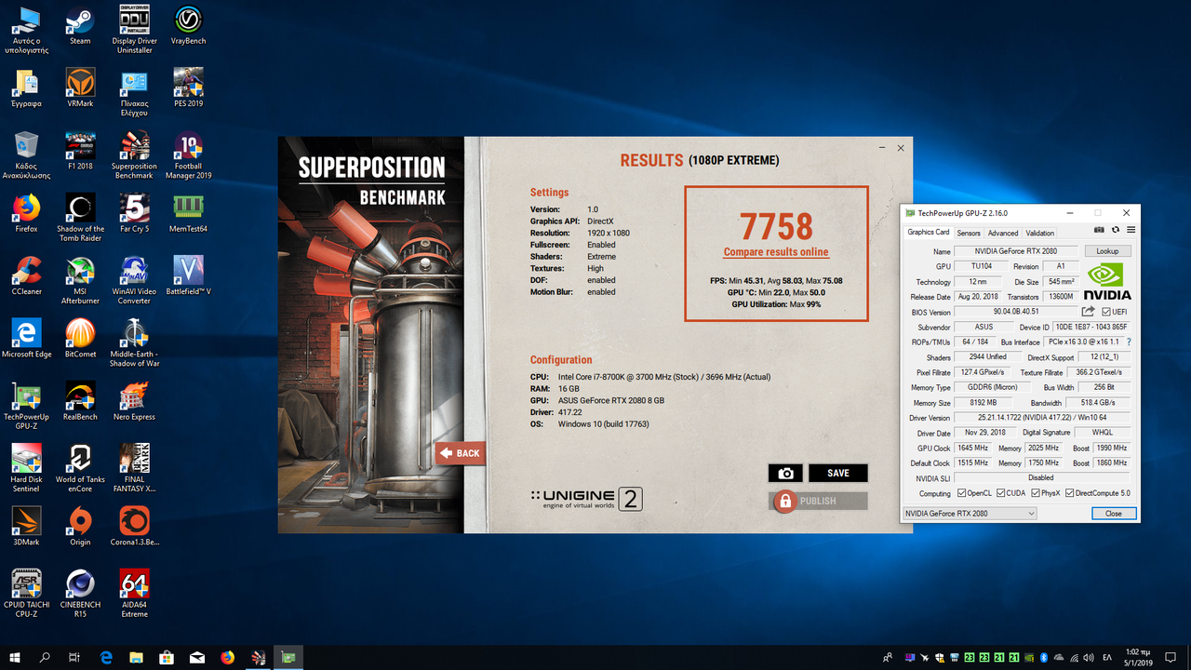Screen dimensions: 1191x670
Task: Open Shadow of the Tomb Raider shortcut
Action: (x=80, y=218)
